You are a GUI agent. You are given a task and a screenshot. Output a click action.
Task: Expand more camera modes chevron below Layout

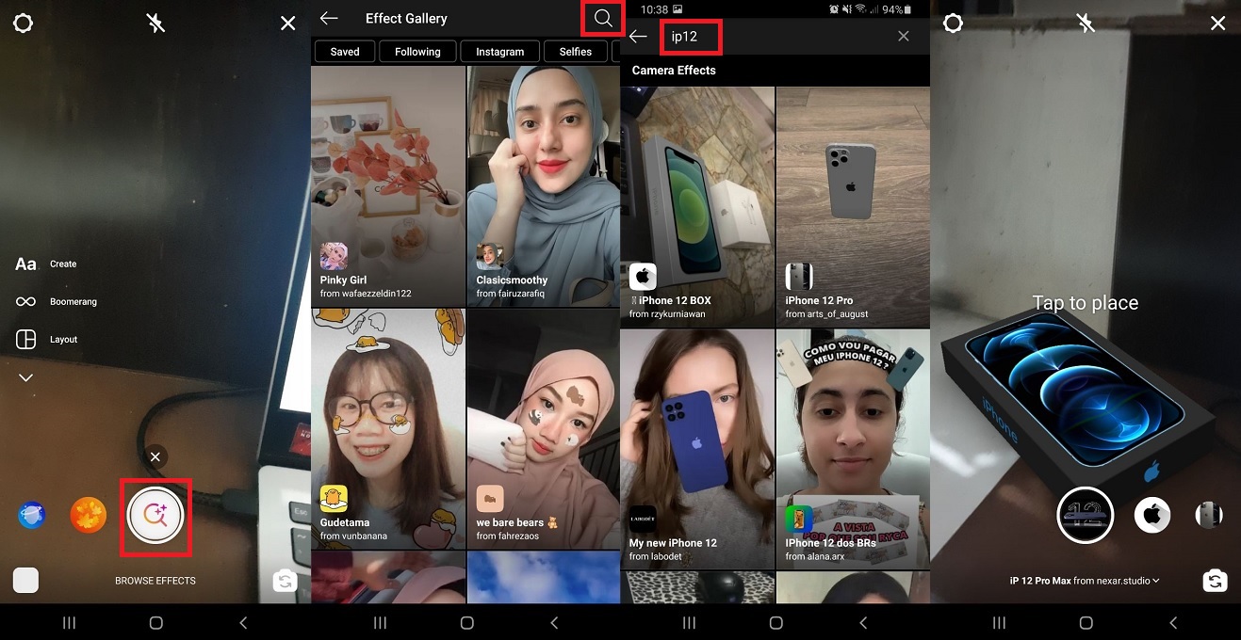tap(25, 377)
